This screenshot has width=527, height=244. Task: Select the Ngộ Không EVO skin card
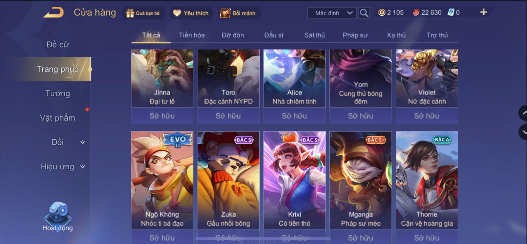[162, 180]
